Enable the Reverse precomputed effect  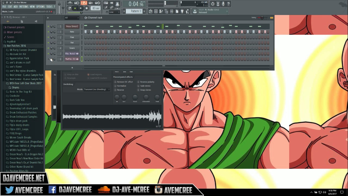(115, 90)
